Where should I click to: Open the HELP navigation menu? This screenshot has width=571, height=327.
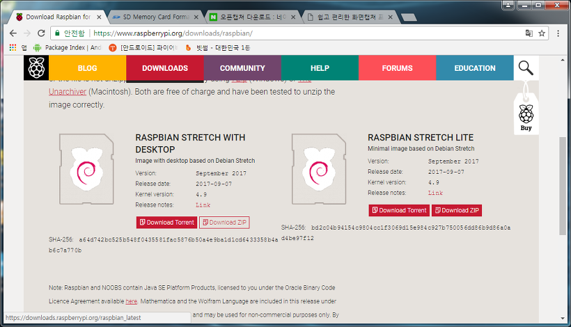(320, 68)
